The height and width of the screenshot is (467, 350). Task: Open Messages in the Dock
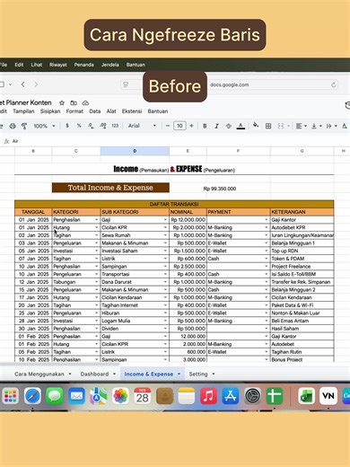55,396
